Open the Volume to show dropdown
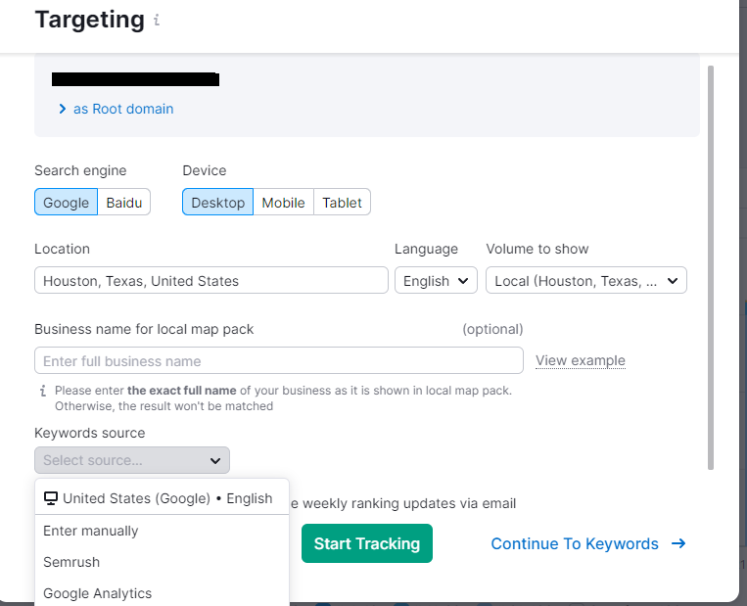 (x=585, y=281)
